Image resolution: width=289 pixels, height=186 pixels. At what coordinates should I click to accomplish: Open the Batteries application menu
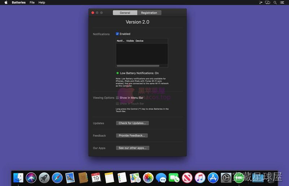[19, 3]
